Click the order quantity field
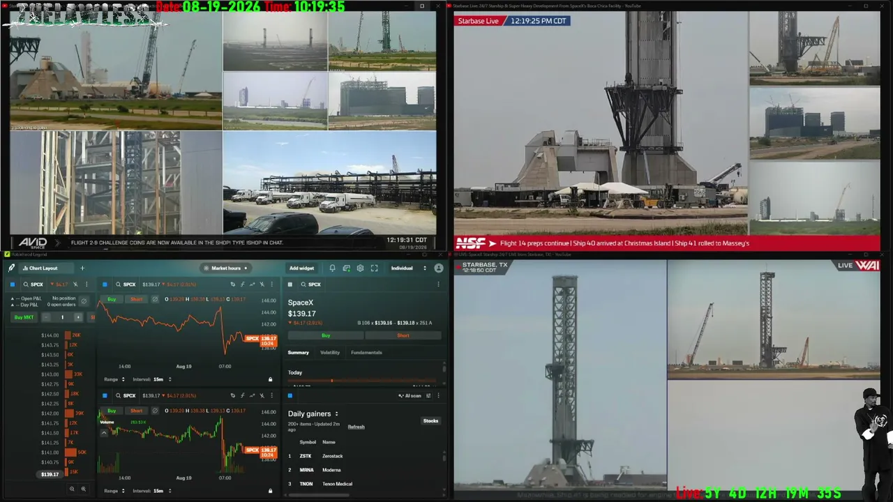The height and width of the screenshot is (502, 893). pyautogui.click(x=62, y=317)
